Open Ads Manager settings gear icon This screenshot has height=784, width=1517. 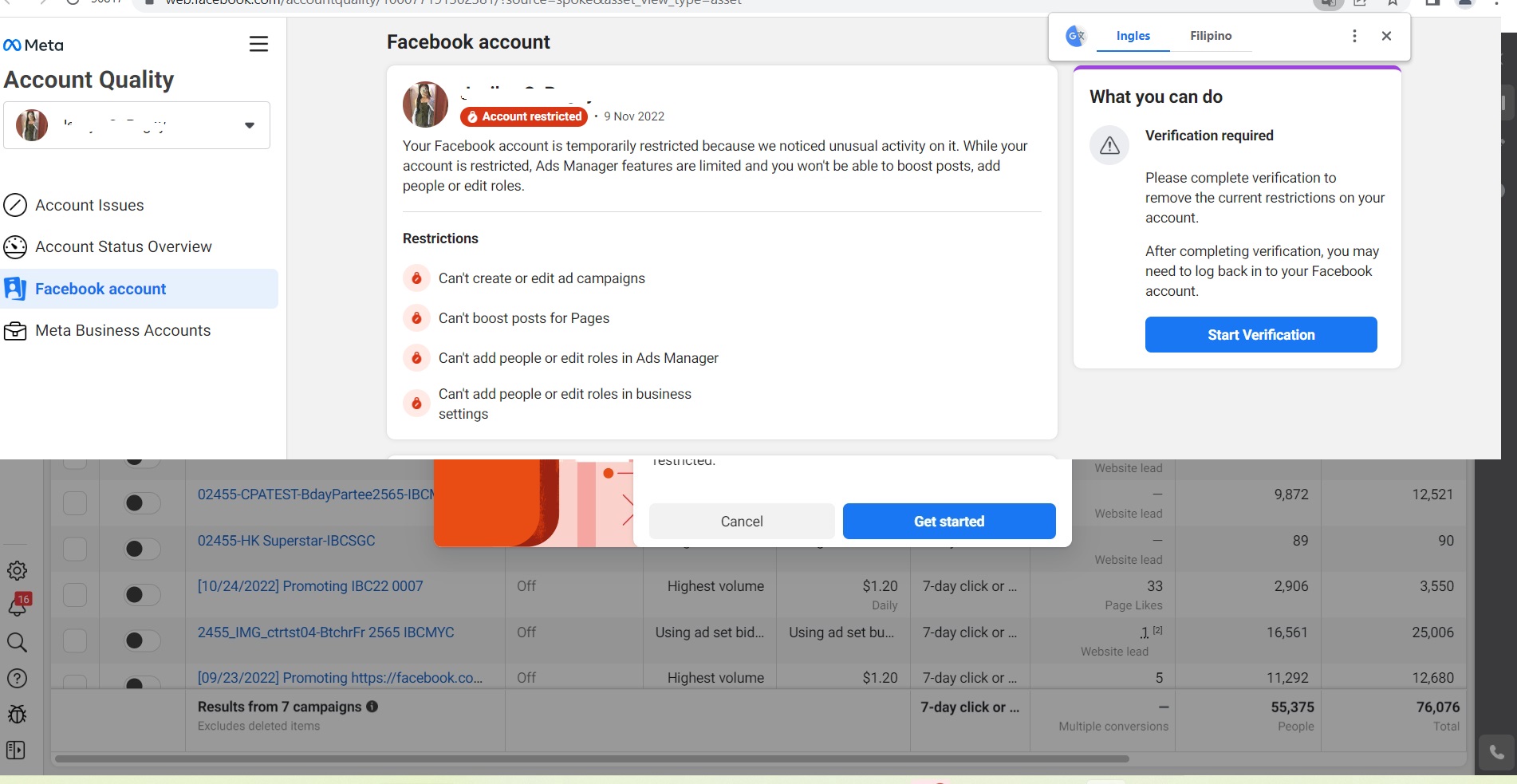pos(17,570)
